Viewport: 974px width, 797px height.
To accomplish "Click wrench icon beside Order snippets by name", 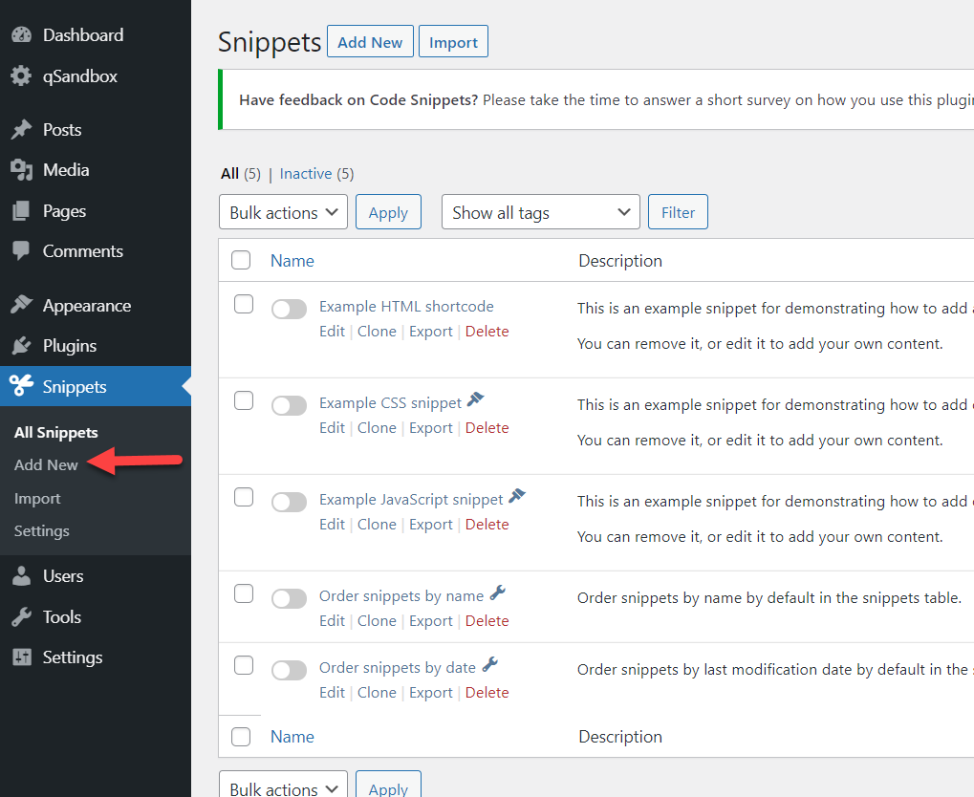I will pos(498,593).
